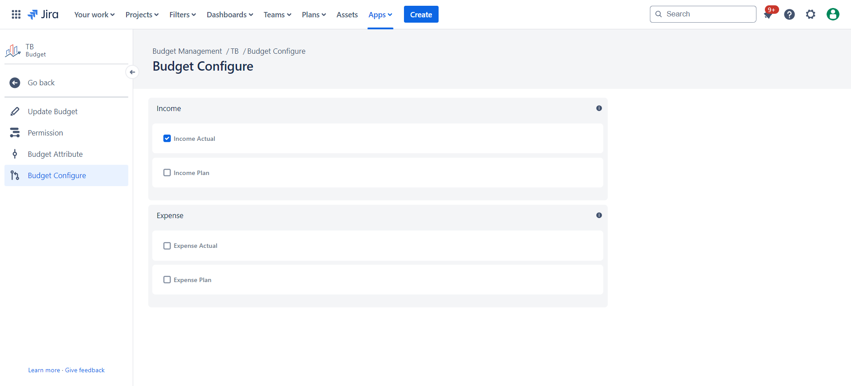Click the Expense section heading

170,215
